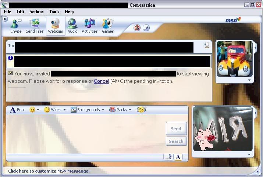
Task: Open the Help menu
Action: (69, 12)
